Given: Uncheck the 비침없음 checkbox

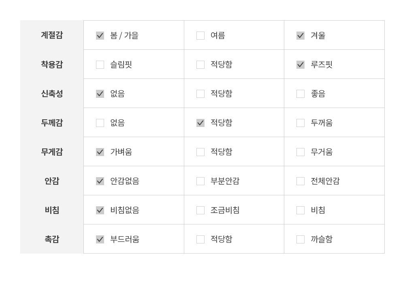Looking at the screenshot, I should (x=100, y=210).
